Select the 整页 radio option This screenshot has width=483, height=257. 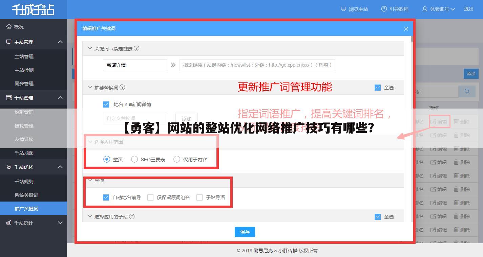pos(107,159)
